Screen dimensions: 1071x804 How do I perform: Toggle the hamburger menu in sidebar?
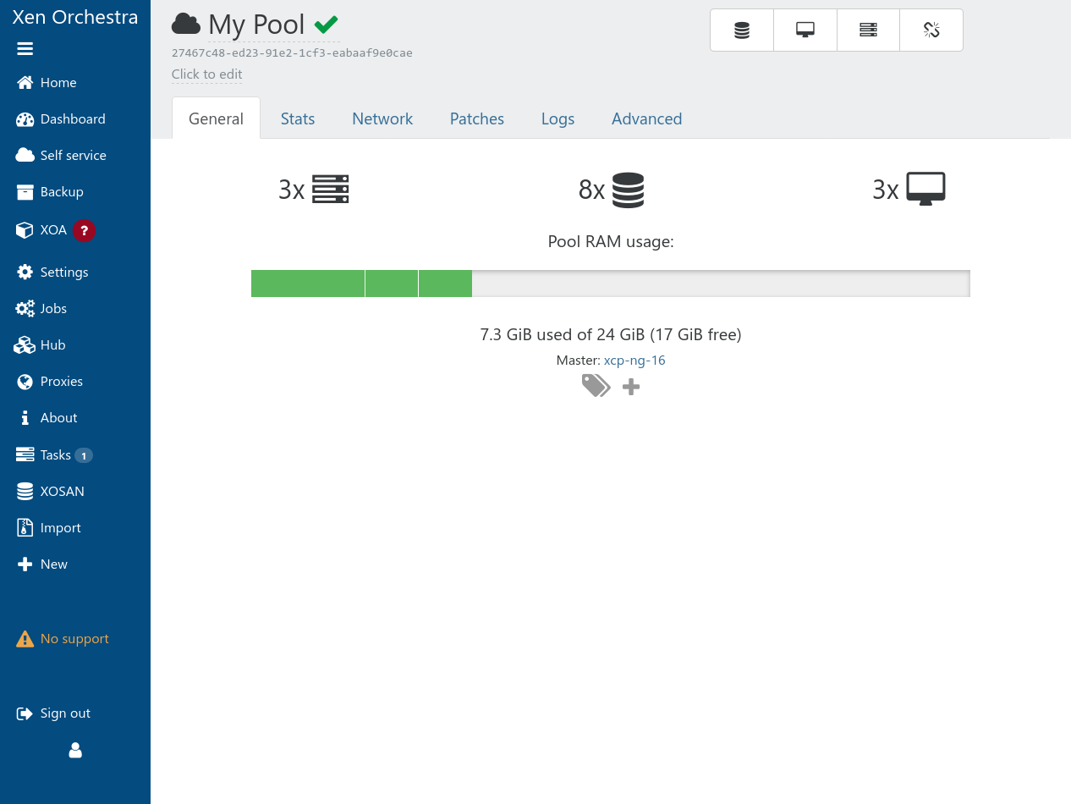pos(25,49)
